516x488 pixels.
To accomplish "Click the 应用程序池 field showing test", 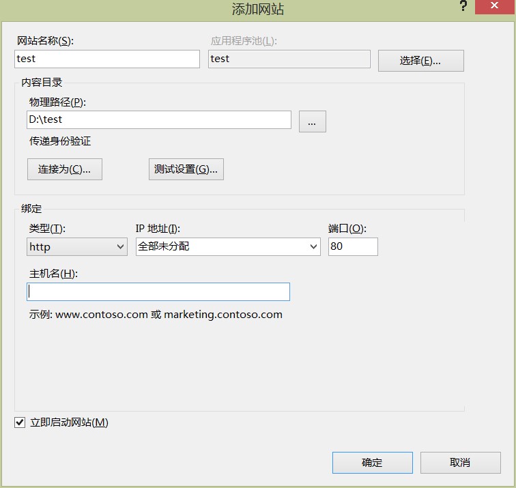I will [x=289, y=59].
